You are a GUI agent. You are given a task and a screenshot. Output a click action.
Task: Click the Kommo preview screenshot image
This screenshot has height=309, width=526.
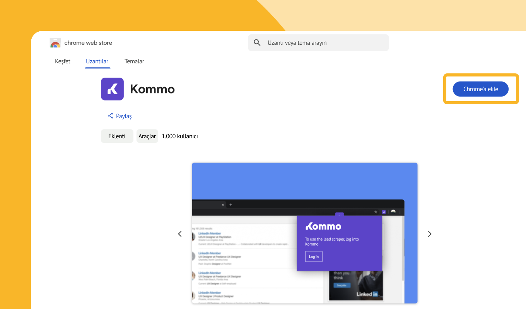pyautogui.click(x=305, y=233)
